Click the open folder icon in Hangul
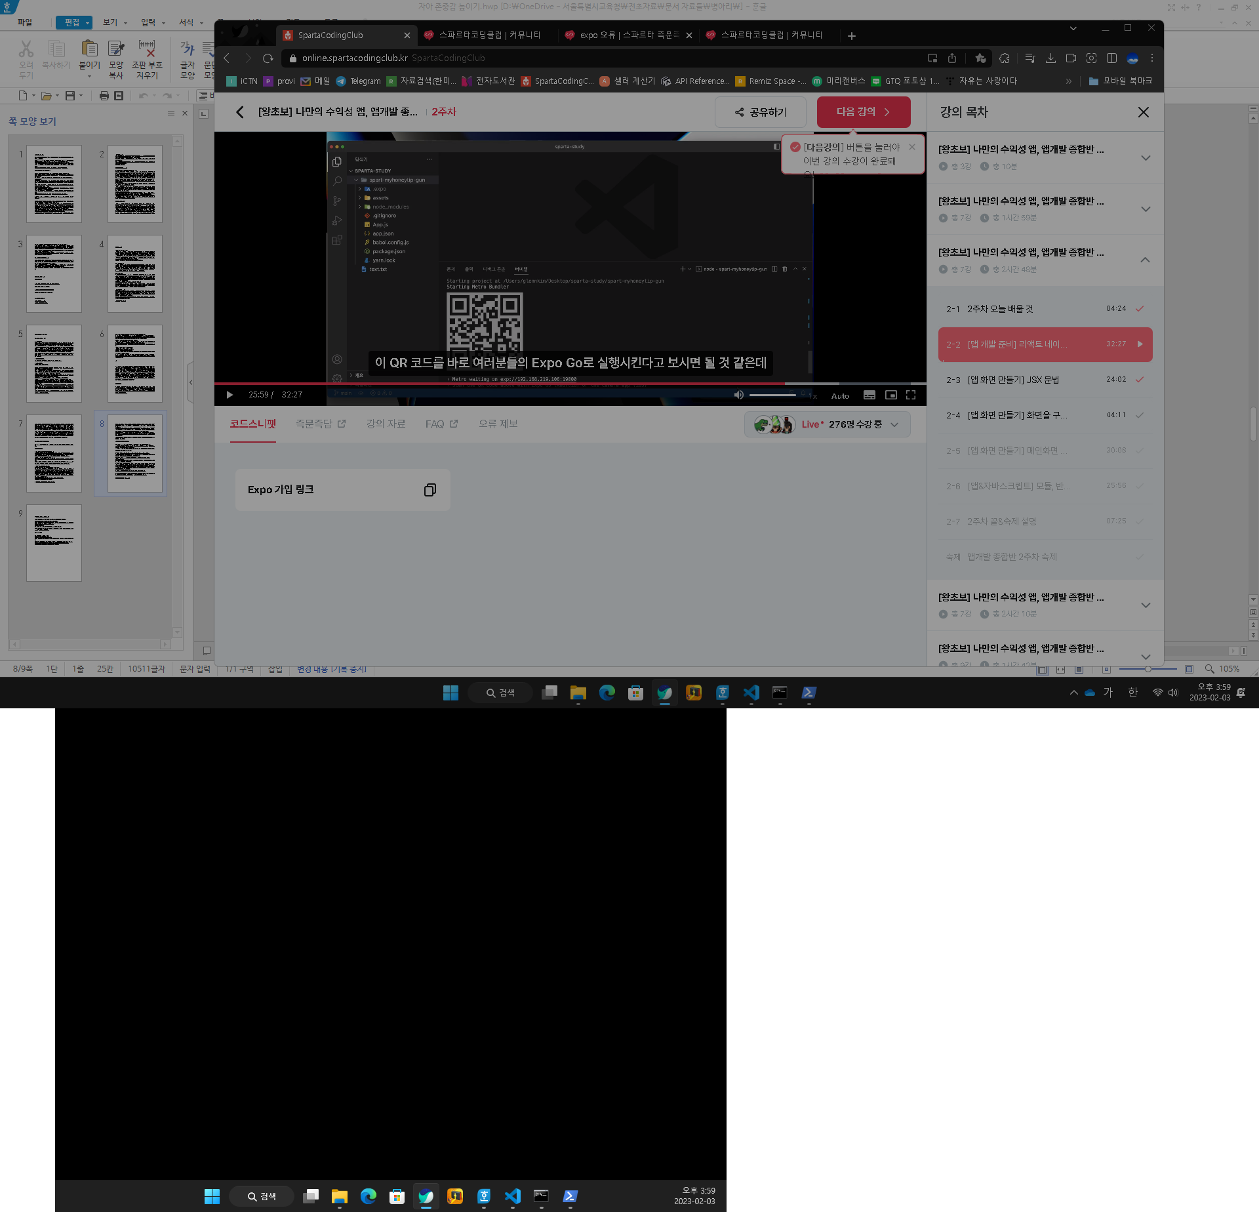This screenshot has width=1259, height=1212. point(46,96)
